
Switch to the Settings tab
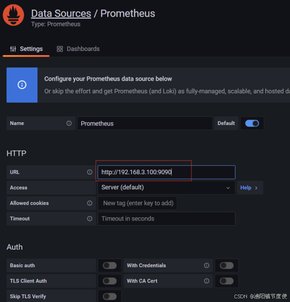click(x=26, y=49)
